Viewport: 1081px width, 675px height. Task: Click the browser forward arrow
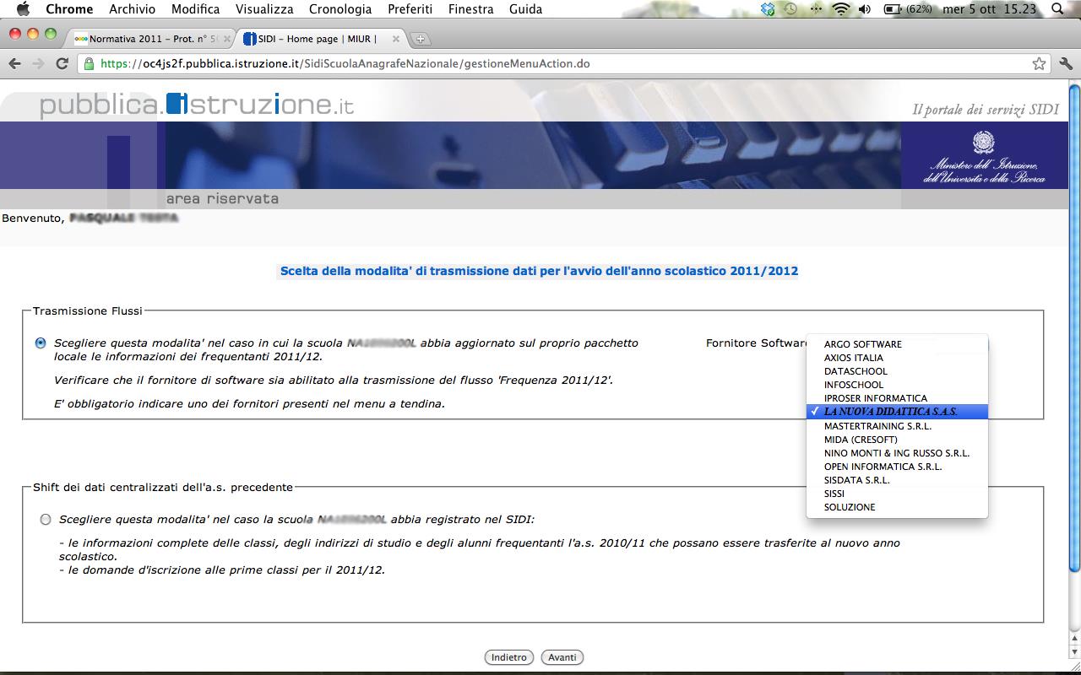(x=38, y=63)
